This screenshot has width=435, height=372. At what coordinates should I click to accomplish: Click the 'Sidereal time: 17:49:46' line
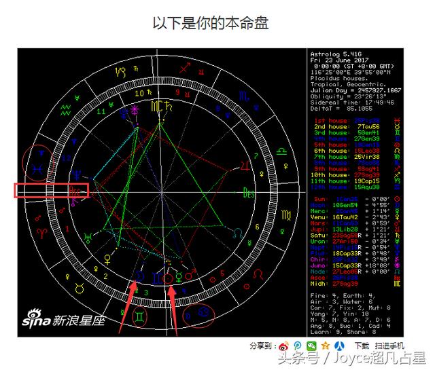(x=352, y=103)
